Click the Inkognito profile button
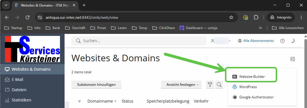 tap(280, 17)
